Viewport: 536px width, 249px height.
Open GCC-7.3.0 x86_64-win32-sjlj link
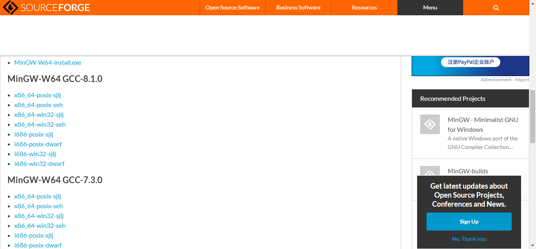pyautogui.click(x=39, y=216)
